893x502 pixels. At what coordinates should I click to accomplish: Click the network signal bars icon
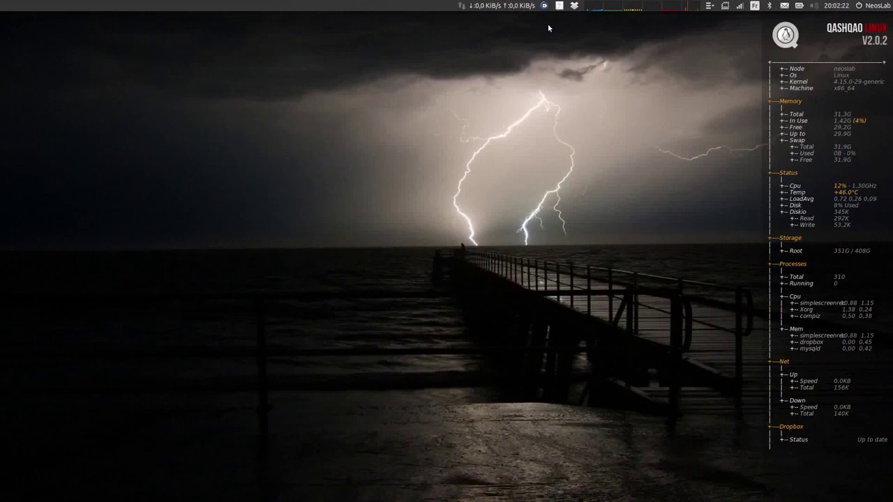coord(740,6)
